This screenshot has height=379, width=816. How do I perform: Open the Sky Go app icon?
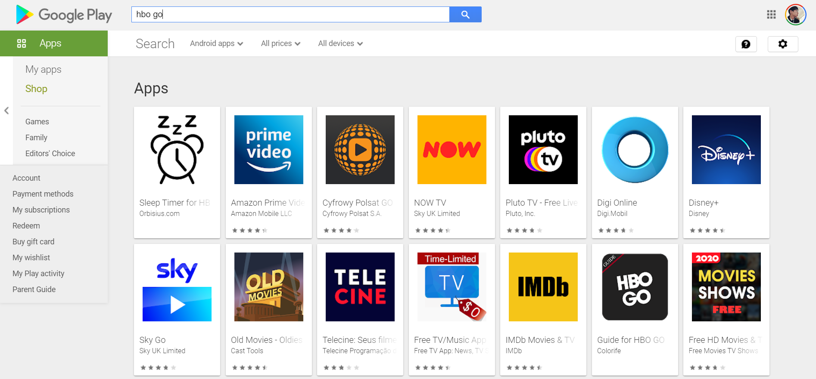click(x=177, y=287)
